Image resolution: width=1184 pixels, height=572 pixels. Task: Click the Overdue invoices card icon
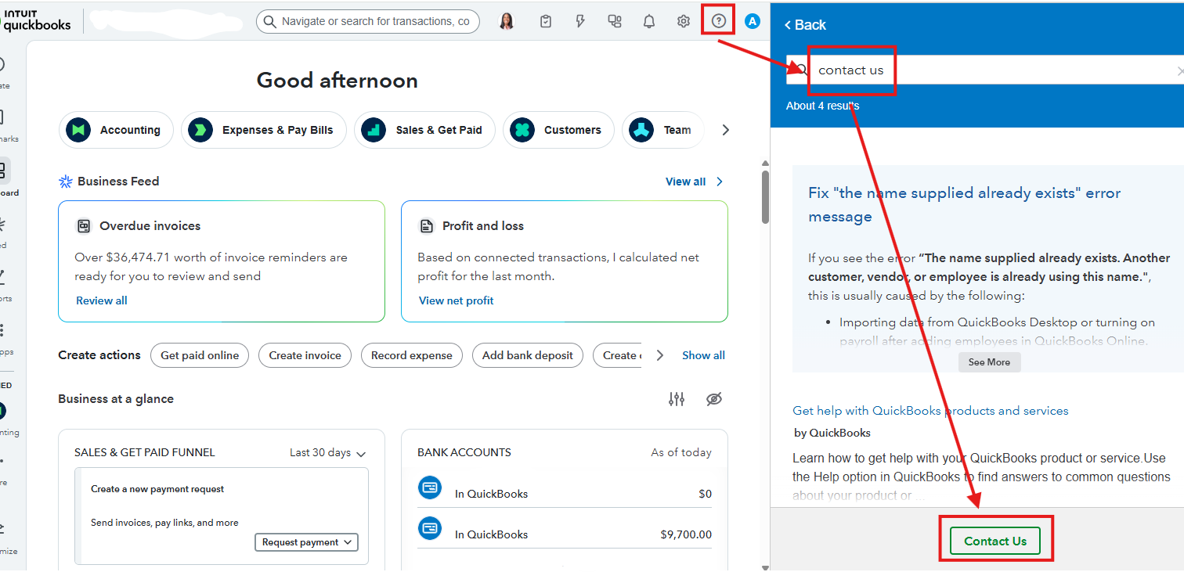pyautogui.click(x=84, y=226)
